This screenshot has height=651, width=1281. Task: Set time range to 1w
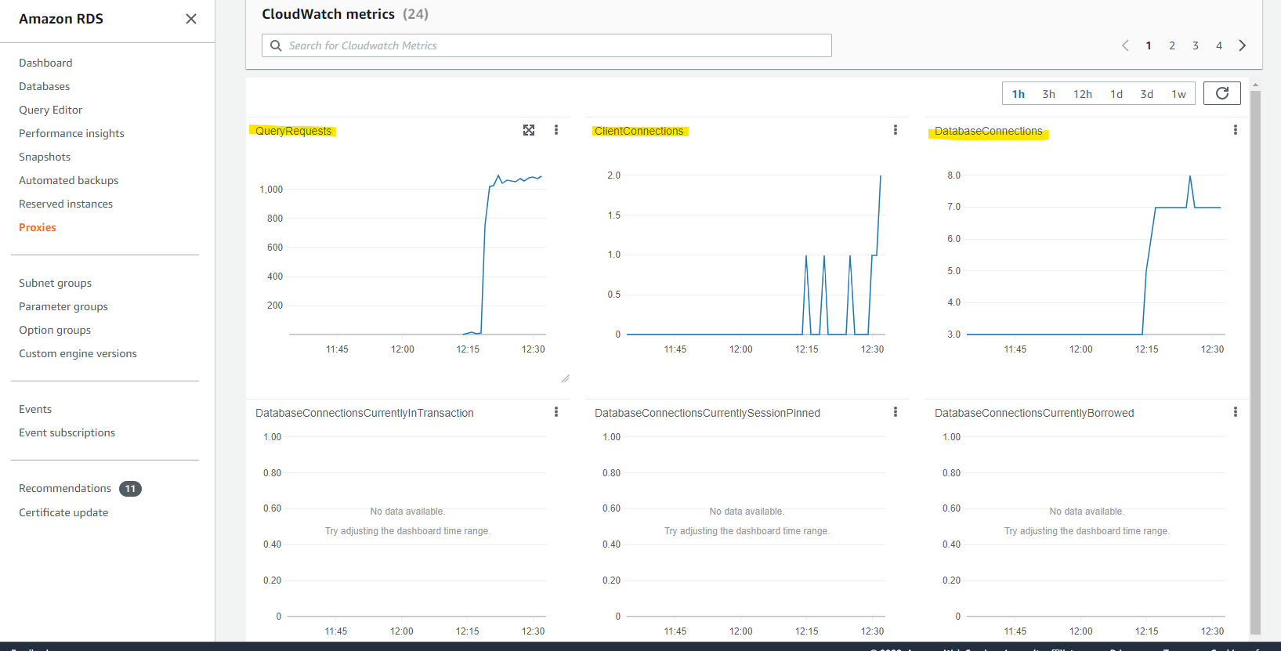(1178, 94)
